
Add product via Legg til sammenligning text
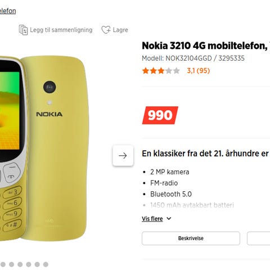tap(61, 30)
